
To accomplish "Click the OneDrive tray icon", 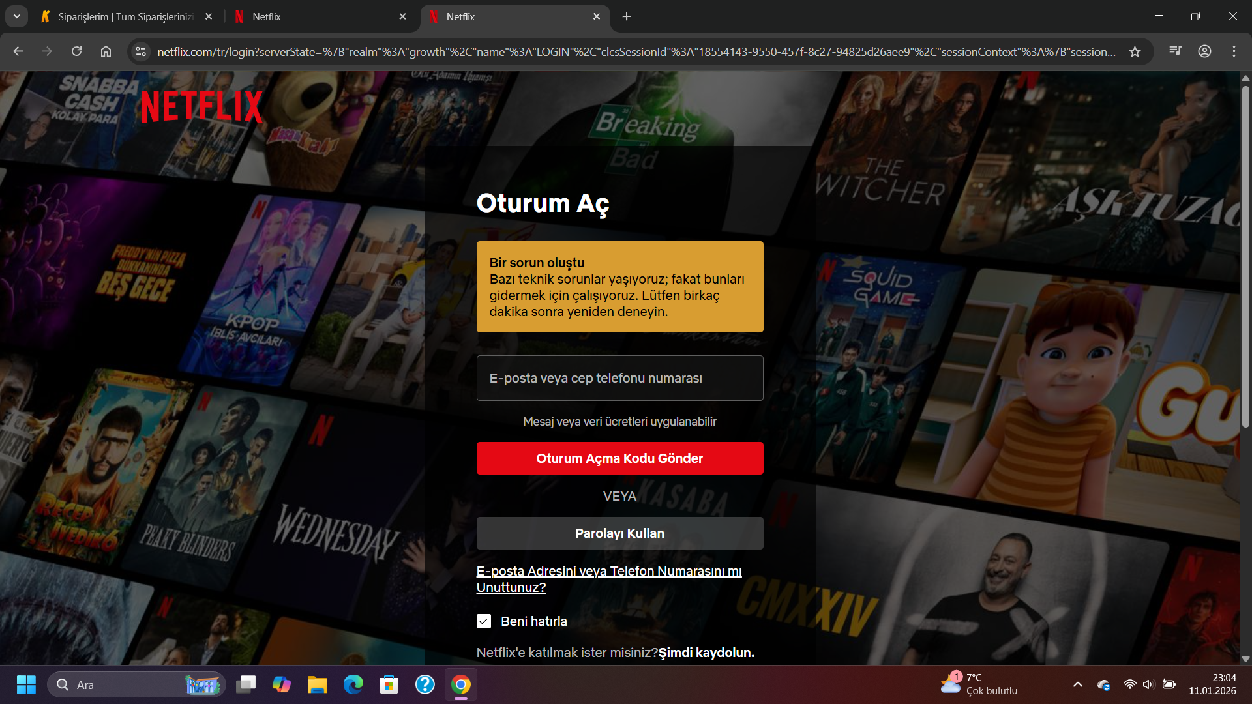I will (x=1104, y=684).
